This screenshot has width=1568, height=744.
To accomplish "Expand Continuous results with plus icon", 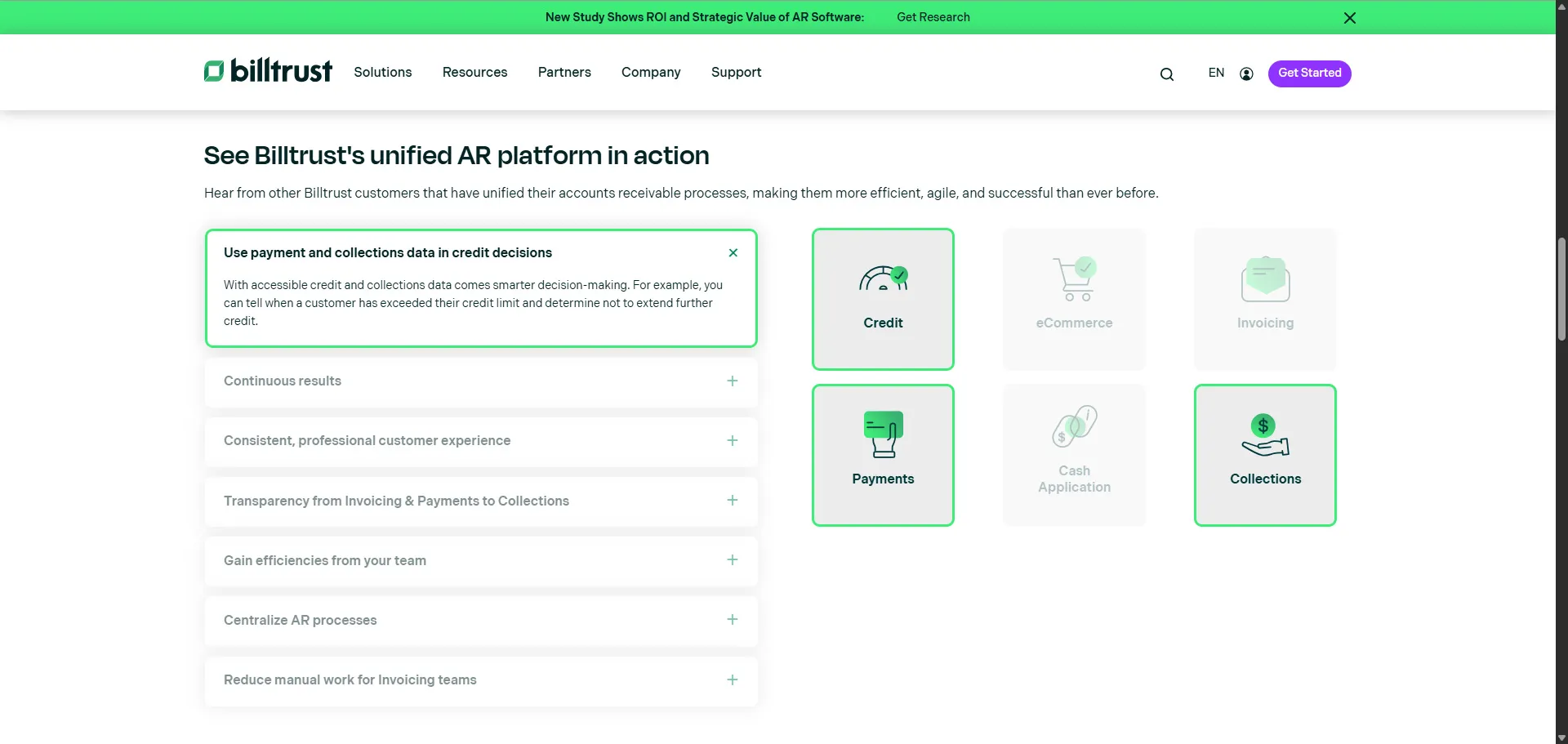I will coord(733,381).
